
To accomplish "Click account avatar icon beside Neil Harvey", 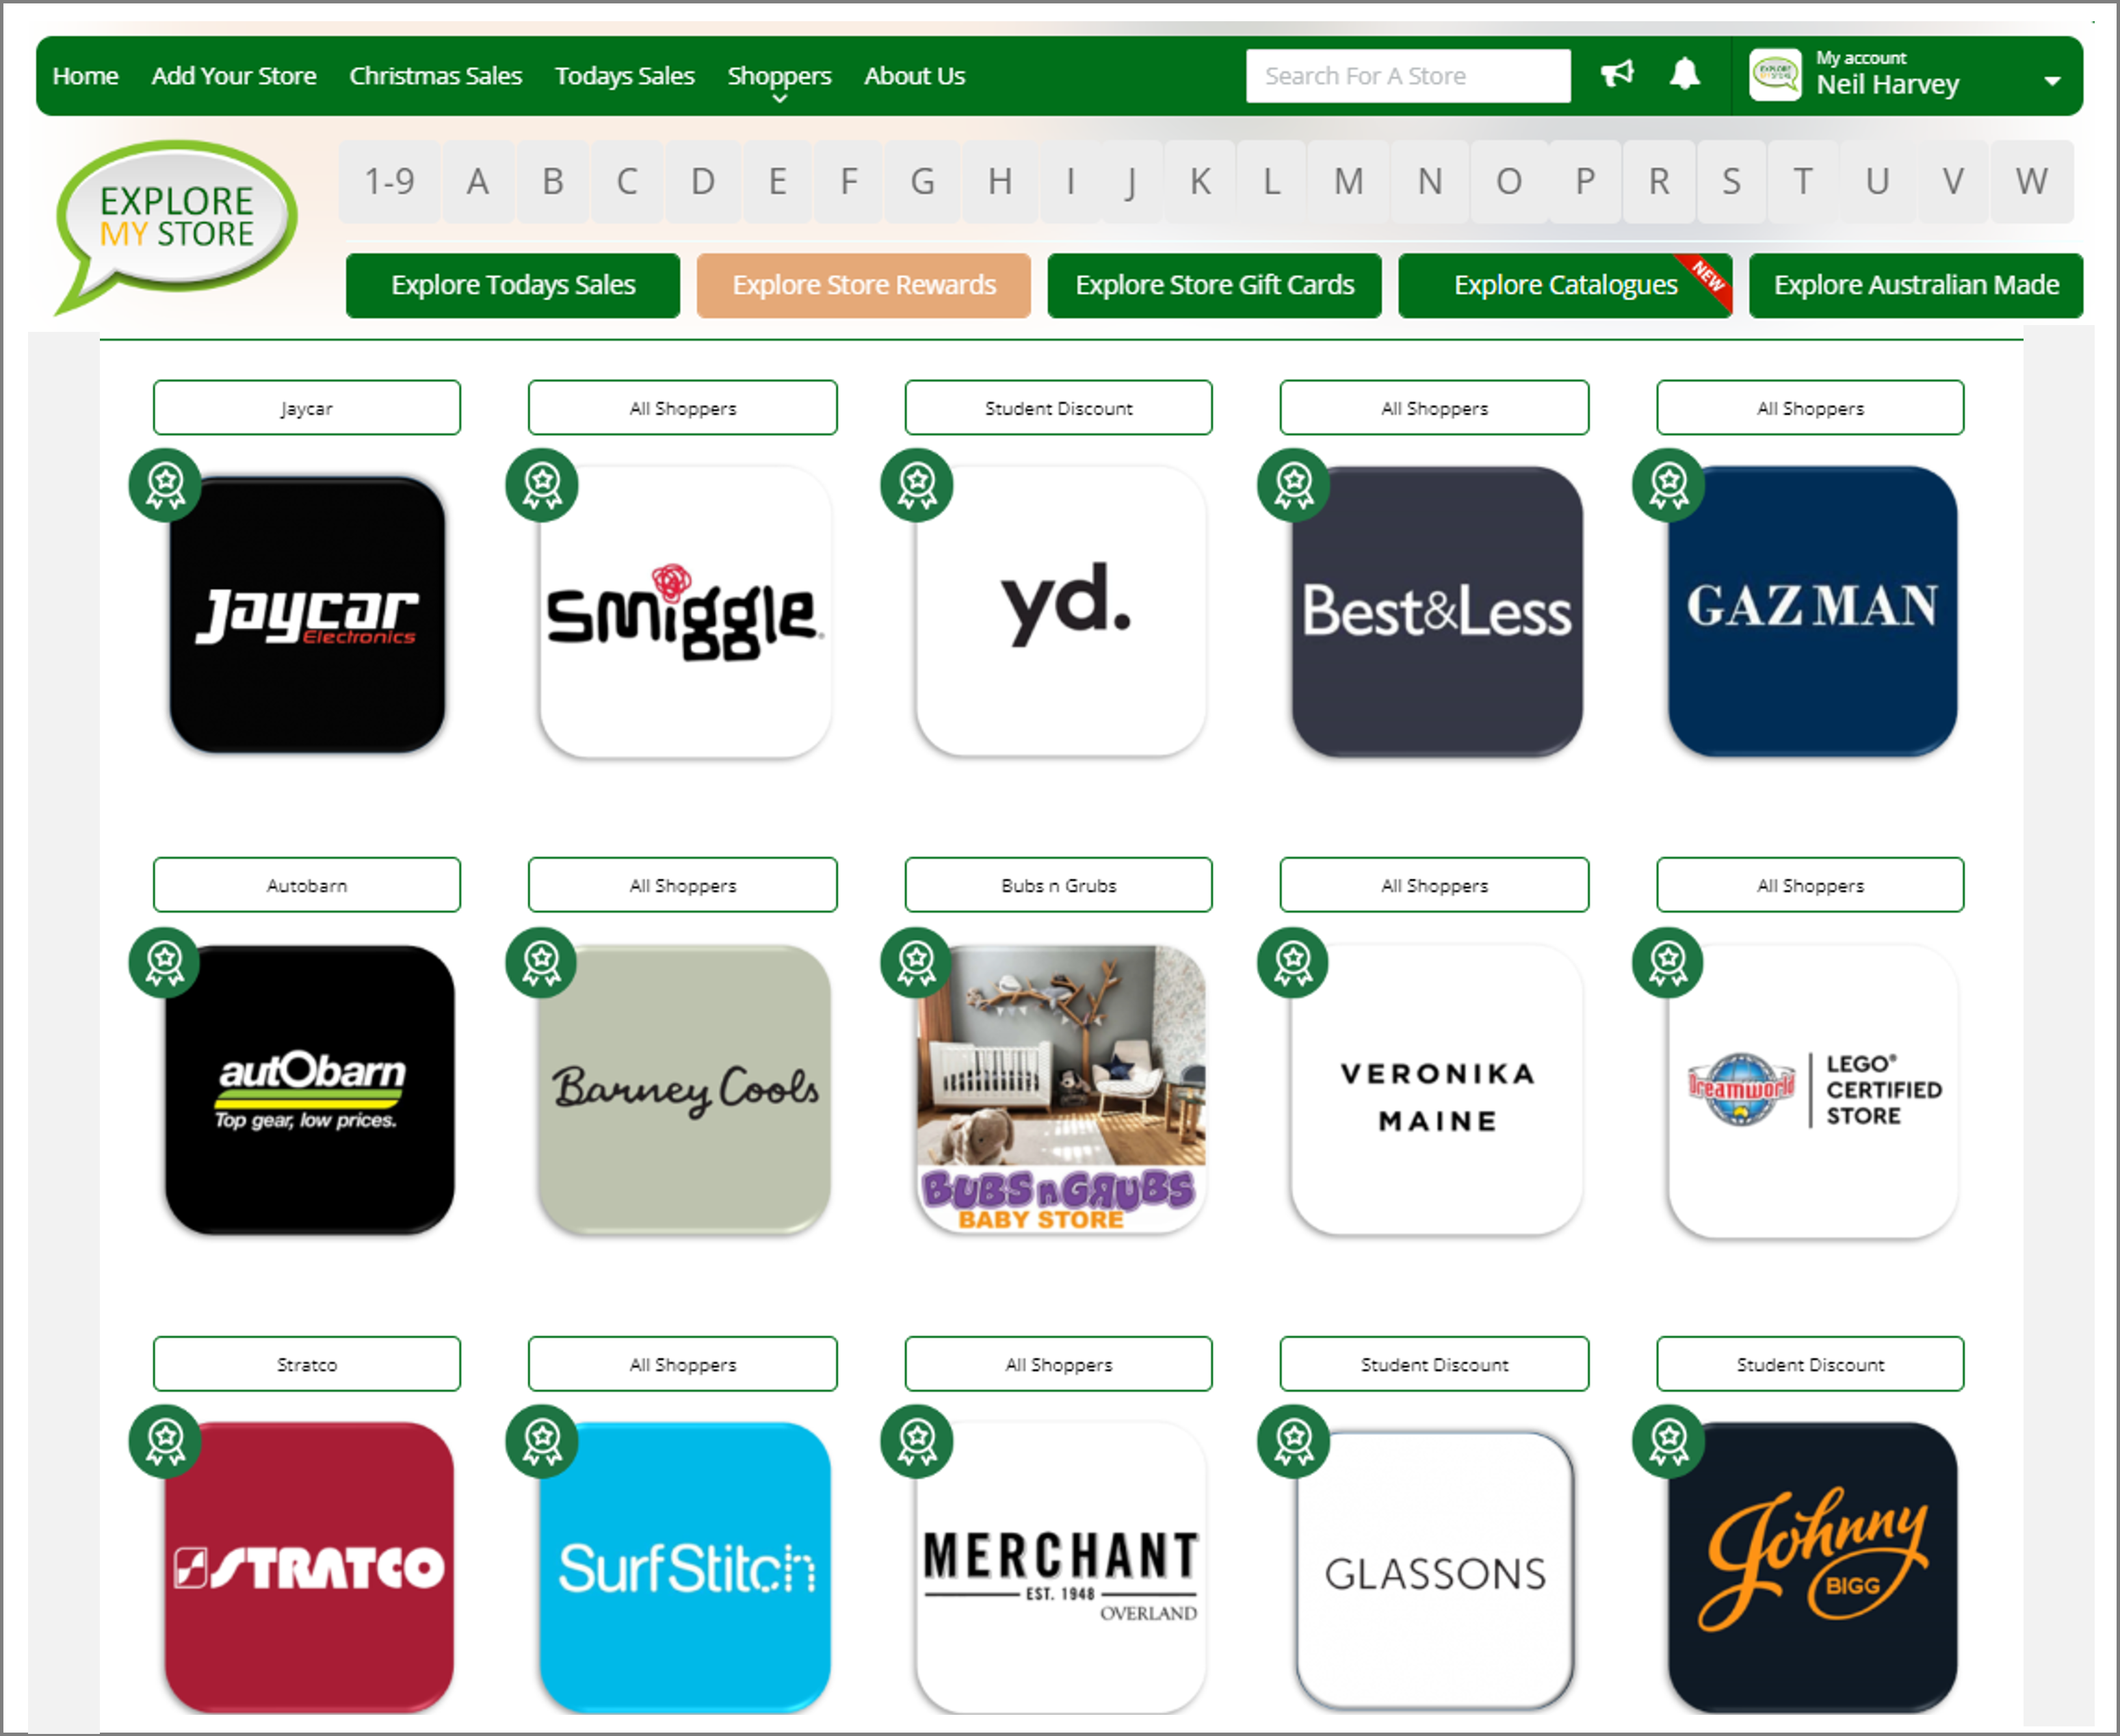I will [1775, 75].
